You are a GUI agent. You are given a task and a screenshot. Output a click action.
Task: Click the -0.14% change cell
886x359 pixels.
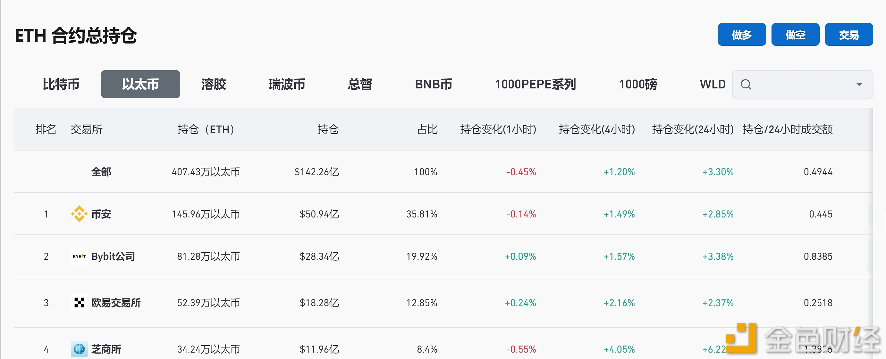point(521,214)
